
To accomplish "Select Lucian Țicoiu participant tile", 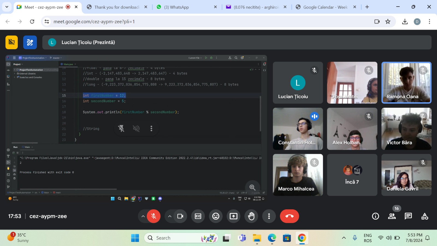I will coord(298,83).
